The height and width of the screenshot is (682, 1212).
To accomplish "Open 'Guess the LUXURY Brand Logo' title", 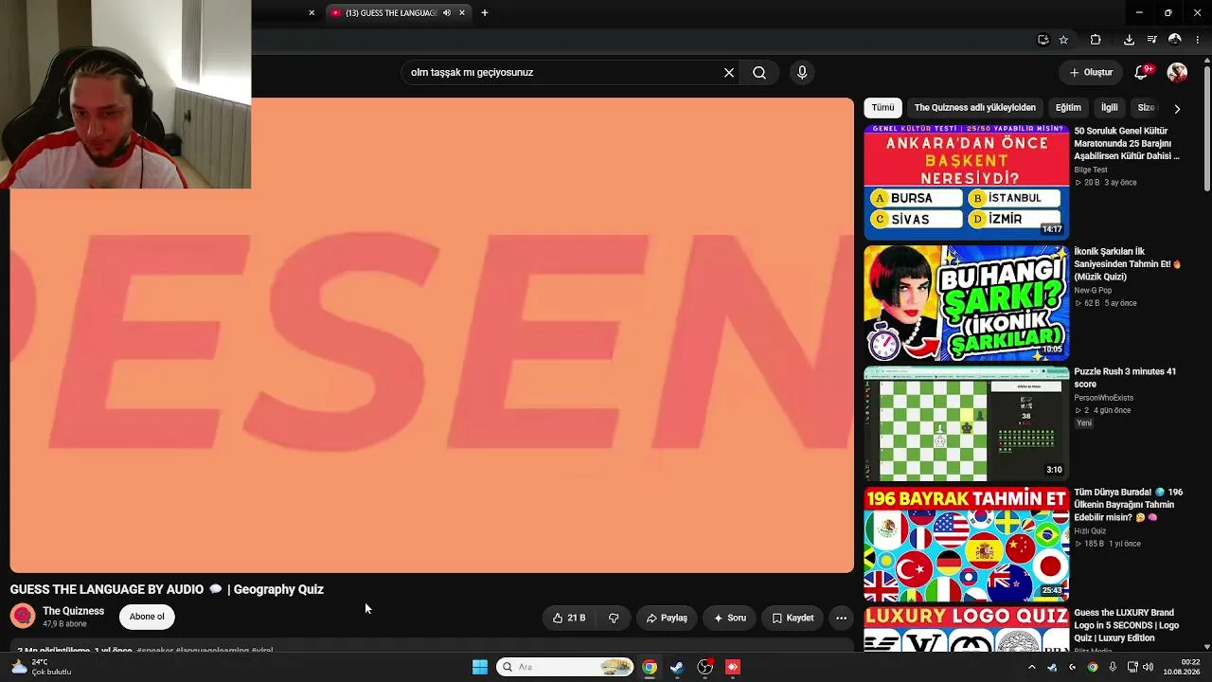I will click(1127, 625).
